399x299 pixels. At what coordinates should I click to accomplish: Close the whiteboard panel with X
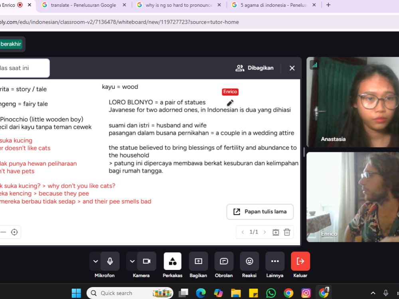(292, 68)
